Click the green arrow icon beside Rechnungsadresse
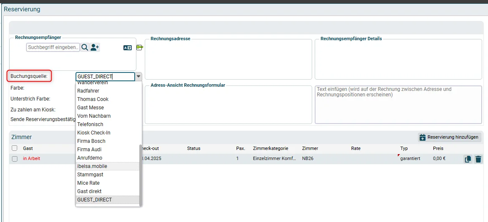This screenshot has width=488, height=222. (139, 47)
